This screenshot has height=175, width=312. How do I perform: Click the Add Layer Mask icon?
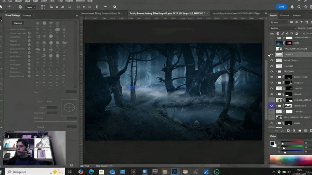[288, 131]
